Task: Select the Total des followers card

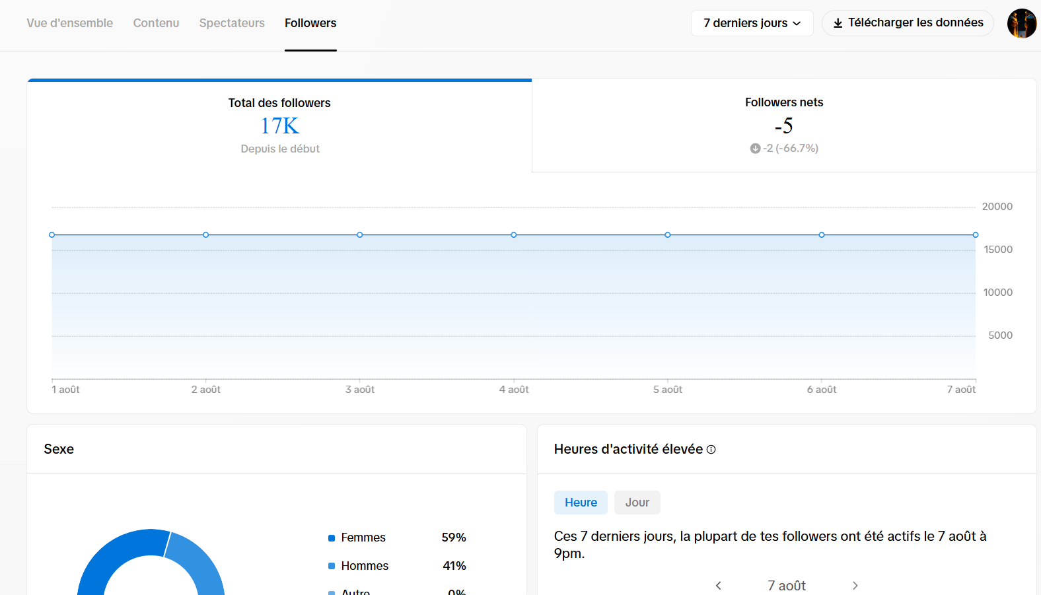Action: click(279, 125)
